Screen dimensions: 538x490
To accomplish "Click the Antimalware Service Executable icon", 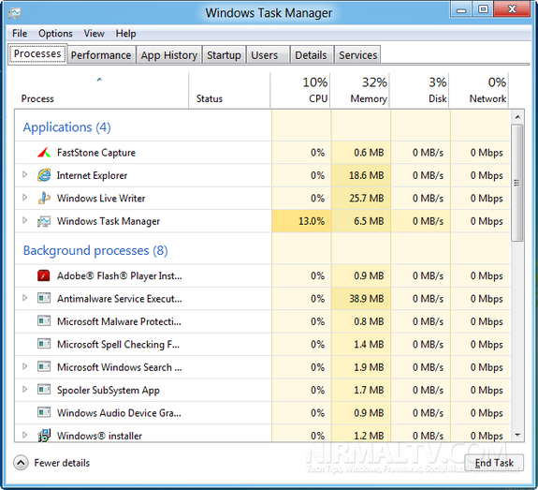I will click(x=44, y=298).
